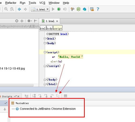Click the Step Into debugger icon

(x=40, y=96)
